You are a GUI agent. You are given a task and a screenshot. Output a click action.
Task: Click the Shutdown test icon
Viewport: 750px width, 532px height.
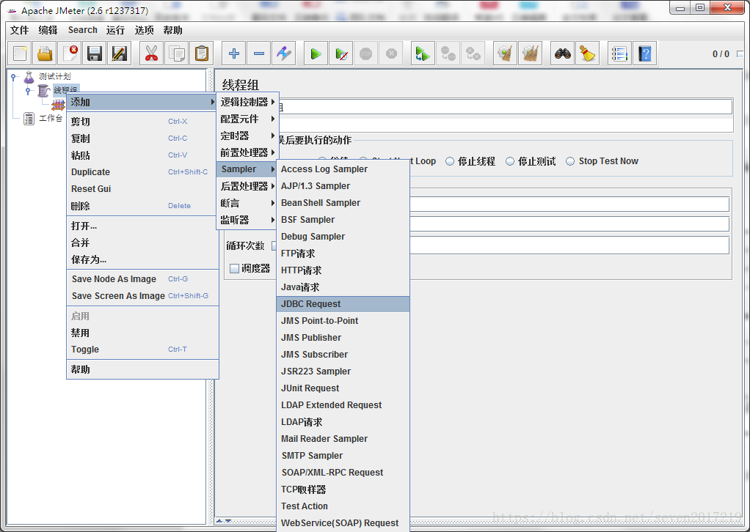[x=391, y=53]
